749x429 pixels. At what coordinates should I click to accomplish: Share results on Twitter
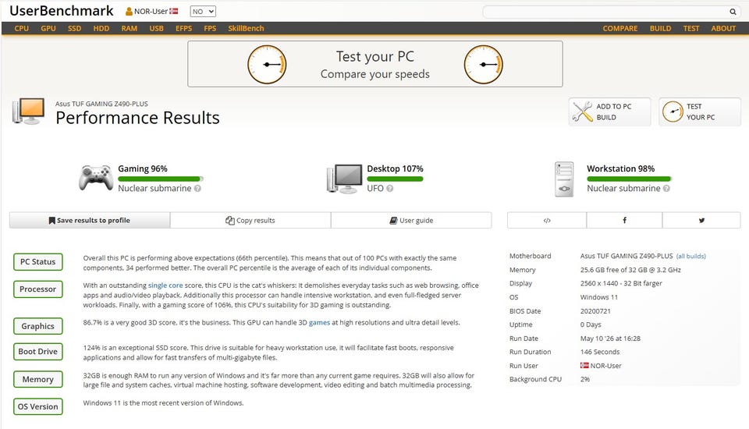pos(701,220)
